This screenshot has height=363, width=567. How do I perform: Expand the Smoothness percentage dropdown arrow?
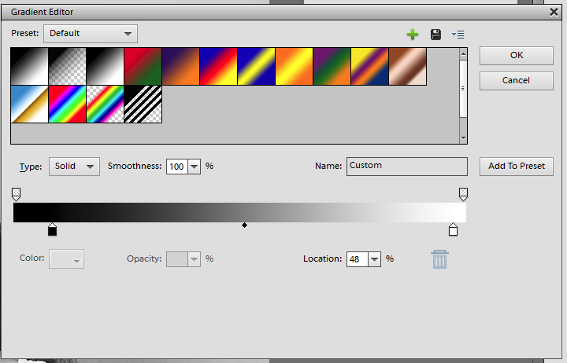tap(195, 167)
